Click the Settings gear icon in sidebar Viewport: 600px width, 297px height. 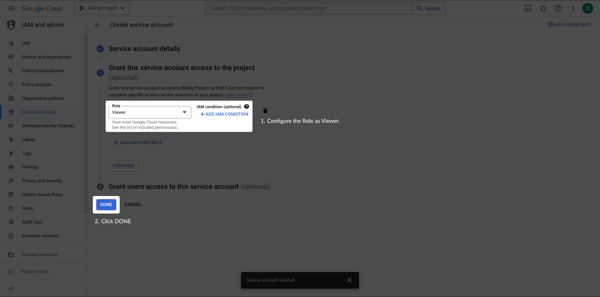[x=11, y=167]
